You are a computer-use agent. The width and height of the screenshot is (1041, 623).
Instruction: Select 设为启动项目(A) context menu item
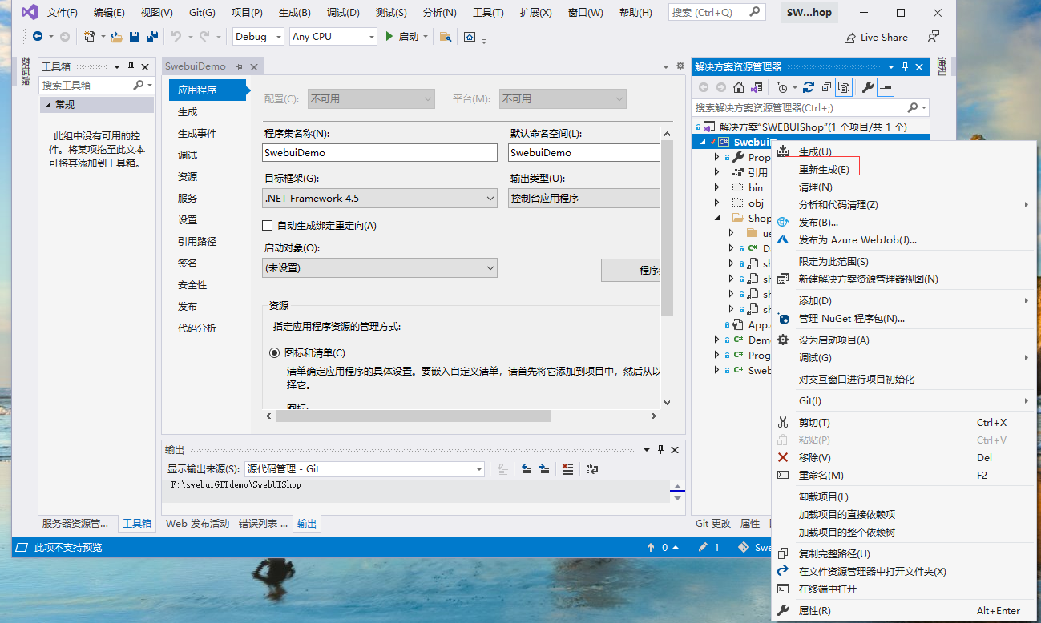click(x=834, y=340)
